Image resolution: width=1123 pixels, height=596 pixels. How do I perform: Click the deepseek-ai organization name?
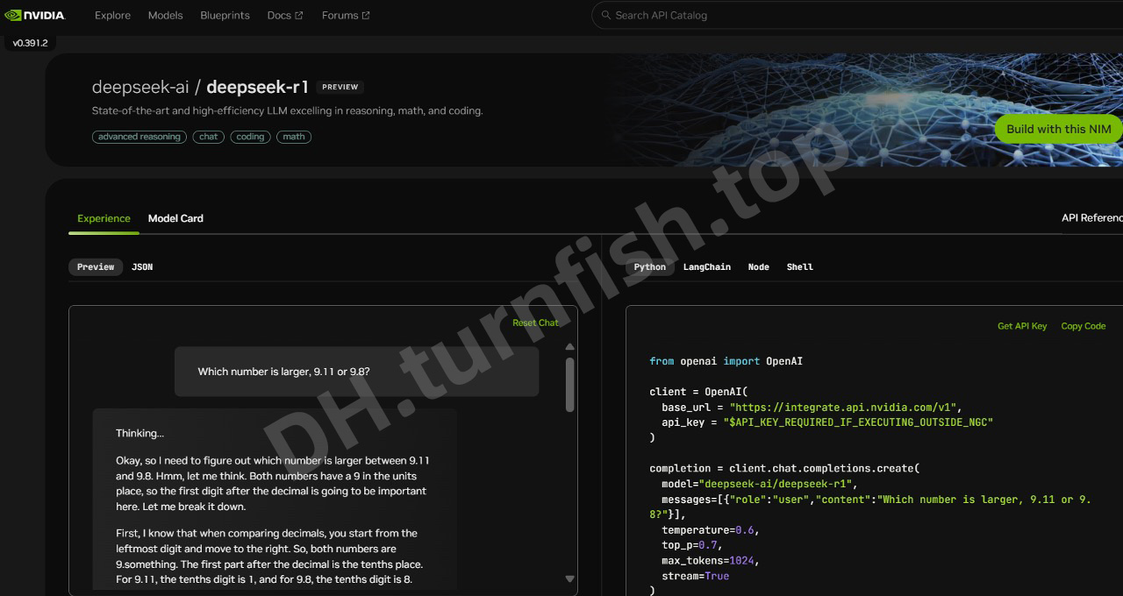point(140,87)
